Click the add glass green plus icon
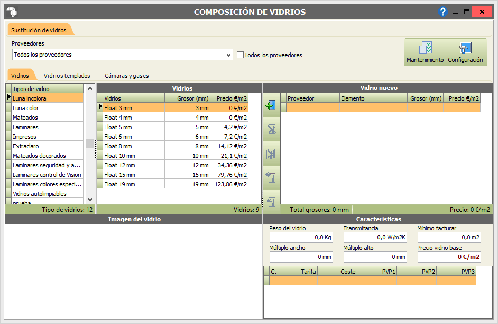 pos(271,105)
